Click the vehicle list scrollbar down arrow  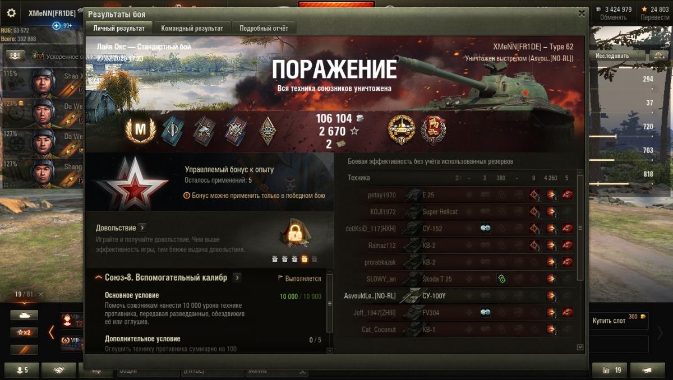point(580,347)
